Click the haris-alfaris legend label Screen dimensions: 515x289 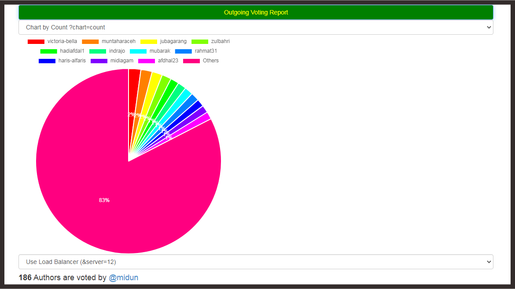pyautogui.click(x=72, y=61)
